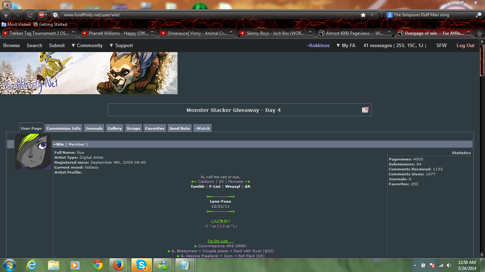Close the Vinesauce Vinny Animal Crossing tab
This screenshot has width=485, height=272.
pyautogui.click(x=231, y=33)
